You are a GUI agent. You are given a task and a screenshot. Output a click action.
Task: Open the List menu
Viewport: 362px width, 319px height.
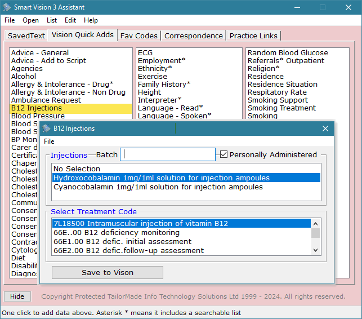tap(52, 20)
